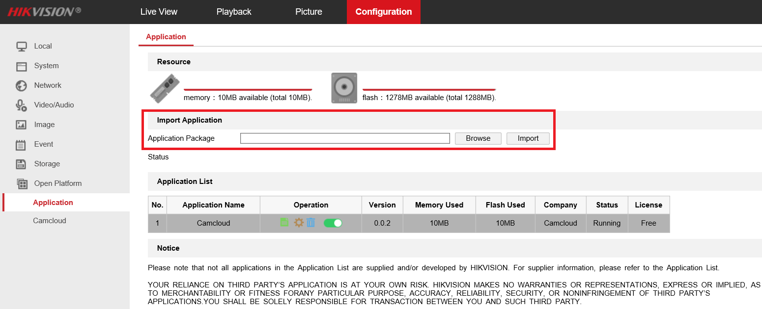Click the Video/Audio microphone icon
The width and height of the screenshot is (762, 309).
21,105
